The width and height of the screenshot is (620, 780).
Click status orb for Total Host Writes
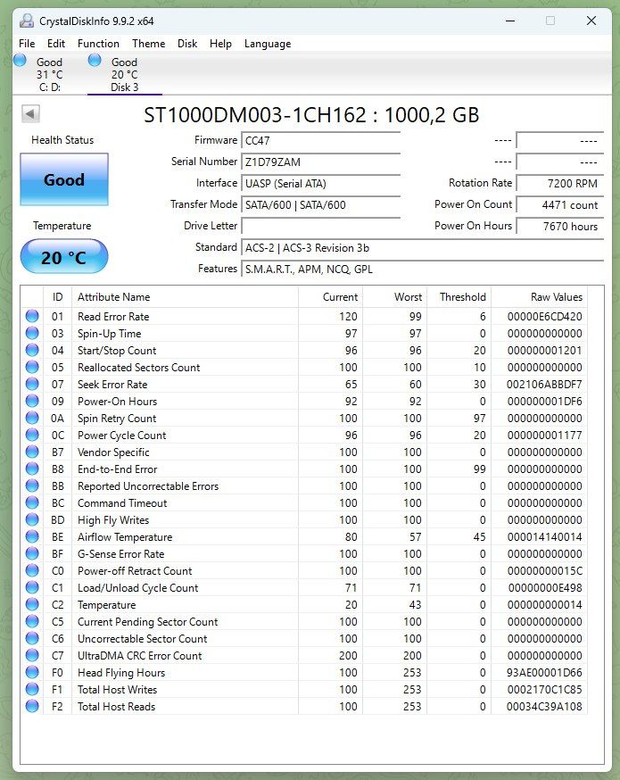coord(32,689)
